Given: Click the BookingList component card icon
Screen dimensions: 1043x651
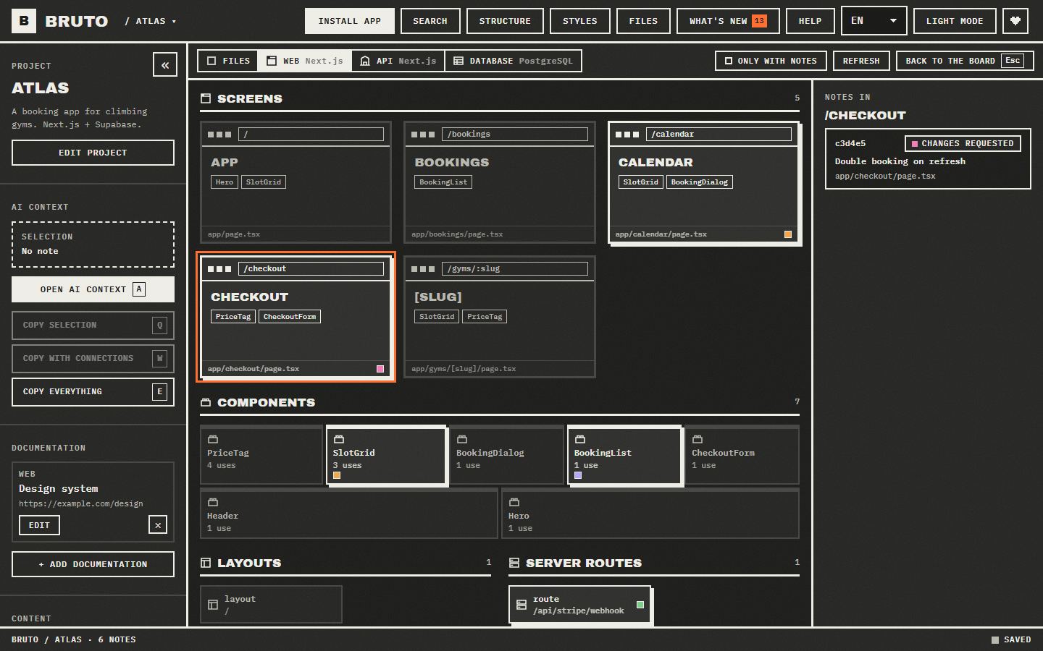Looking at the screenshot, I should click(x=579, y=439).
